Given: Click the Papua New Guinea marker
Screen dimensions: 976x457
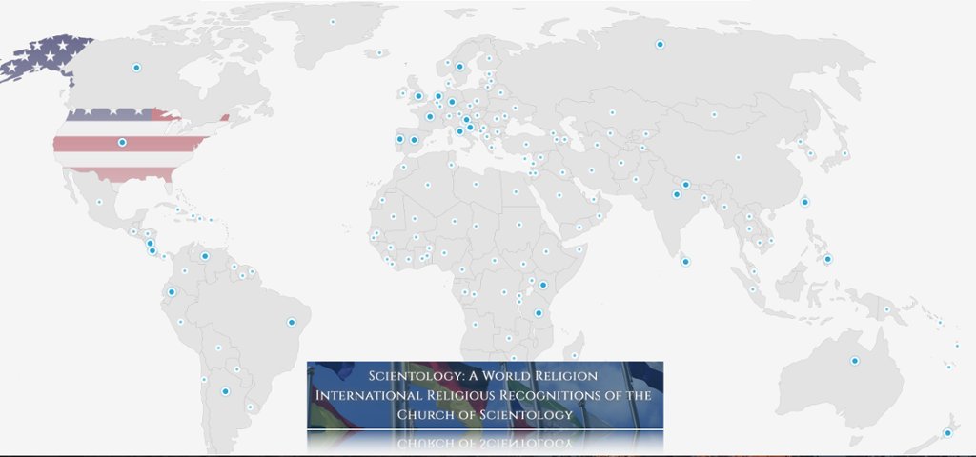Looking at the screenshot, I should point(887,309).
